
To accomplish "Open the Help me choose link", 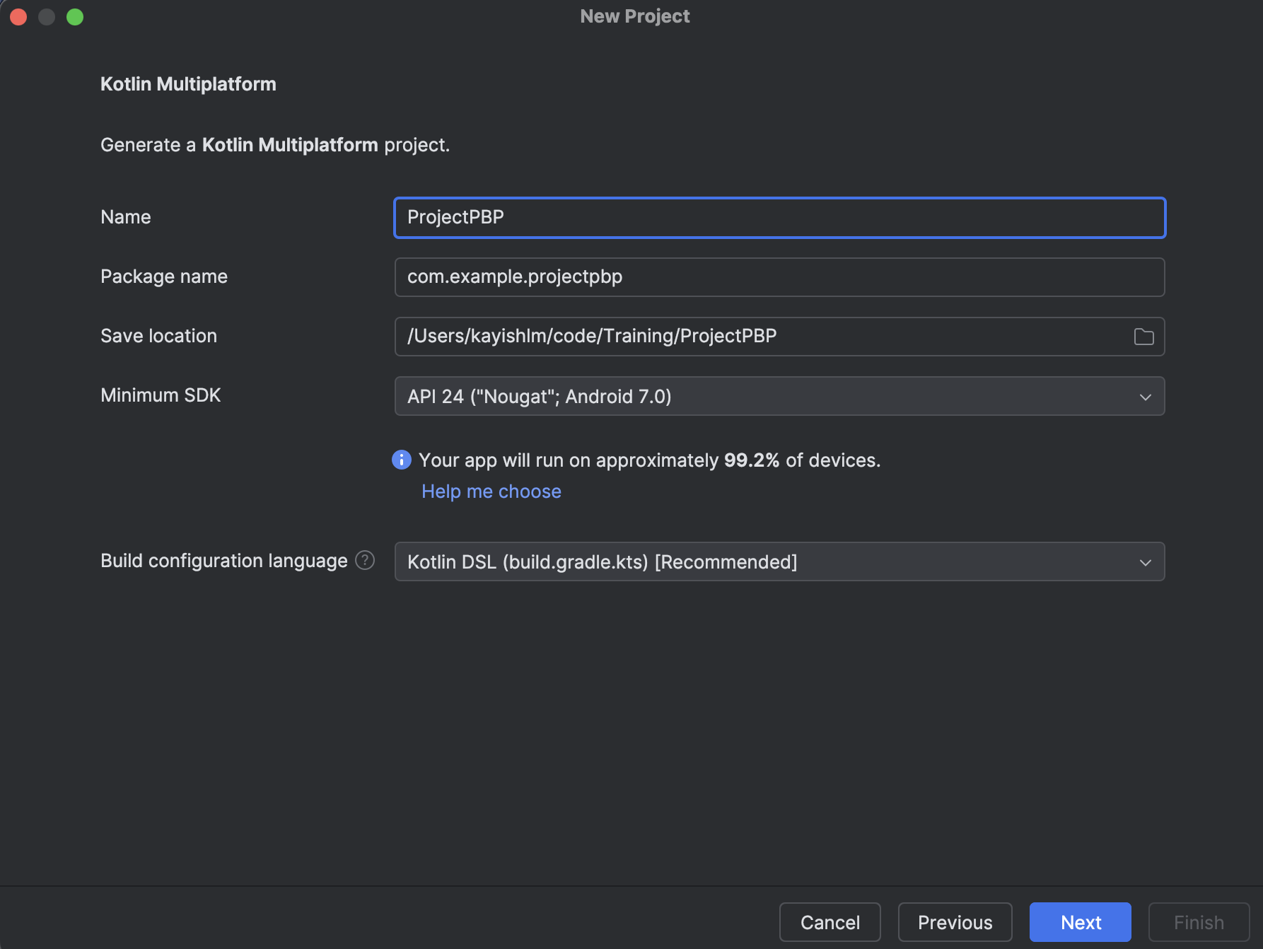I will coord(491,491).
